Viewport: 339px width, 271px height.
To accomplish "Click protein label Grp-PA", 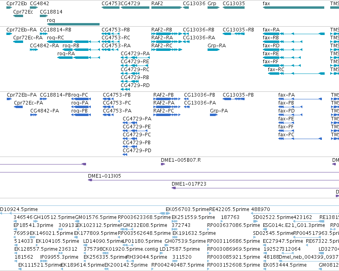I will tap(219, 111).
